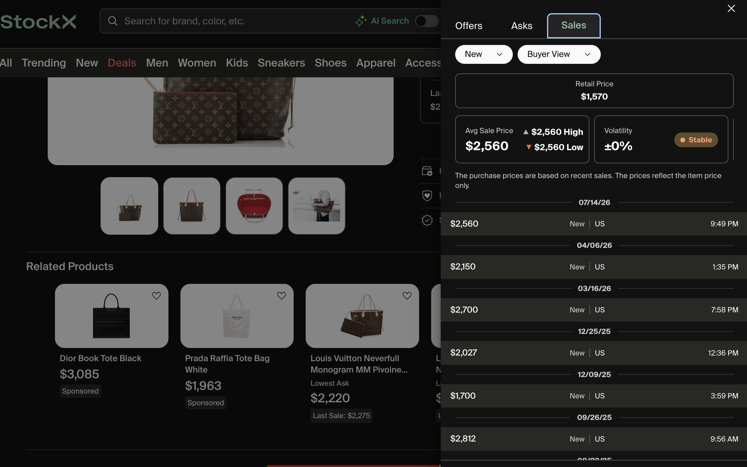Viewport: 747px width, 467px height.
Task: Open the New navigation item
Action: pos(87,63)
